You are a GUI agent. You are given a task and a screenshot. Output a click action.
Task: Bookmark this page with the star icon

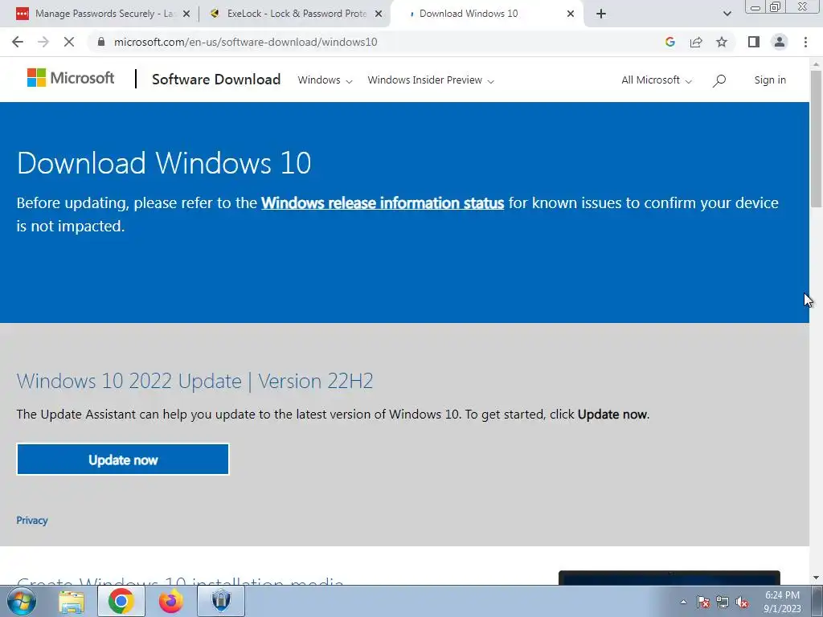[x=722, y=42]
